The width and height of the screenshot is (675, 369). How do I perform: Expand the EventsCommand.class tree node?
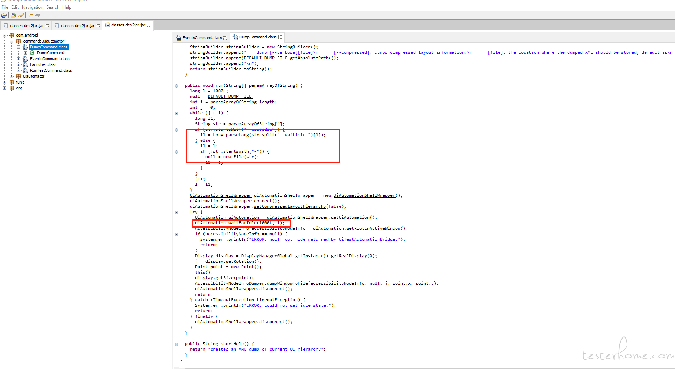pyautogui.click(x=19, y=59)
